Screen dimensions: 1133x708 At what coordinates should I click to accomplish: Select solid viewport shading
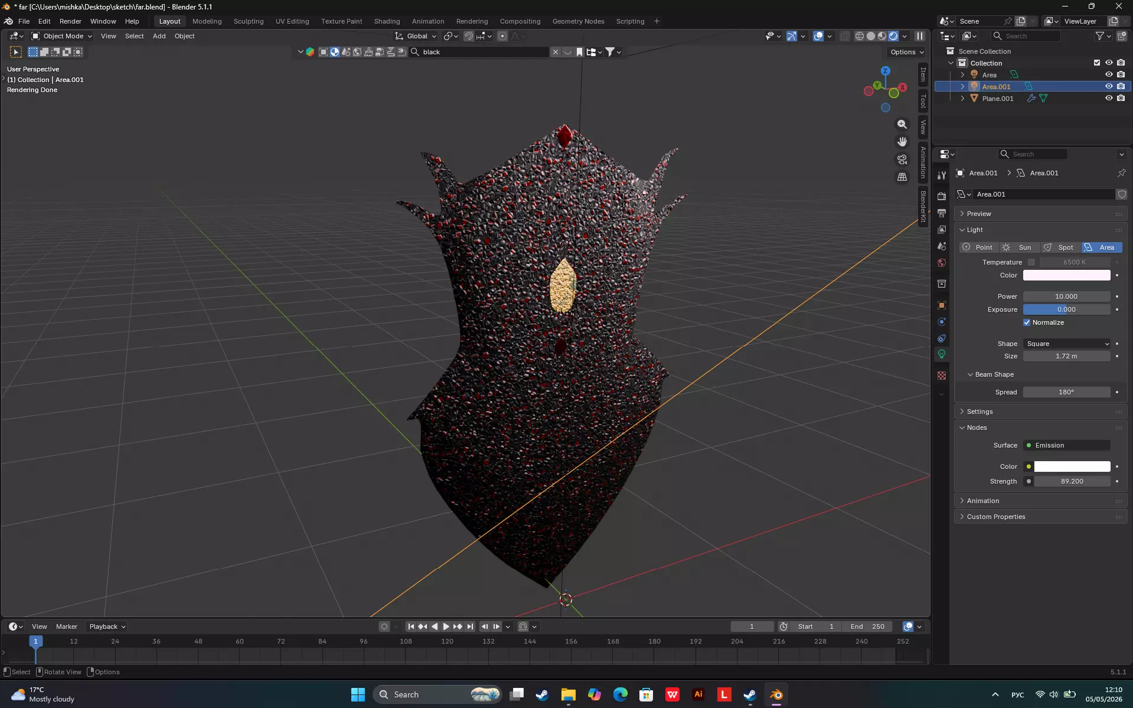point(871,36)
